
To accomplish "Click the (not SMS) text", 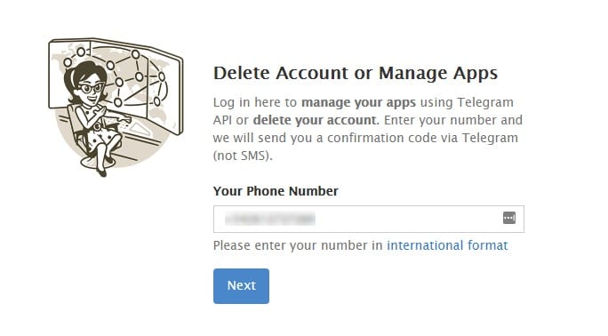I will click(243, 156).
